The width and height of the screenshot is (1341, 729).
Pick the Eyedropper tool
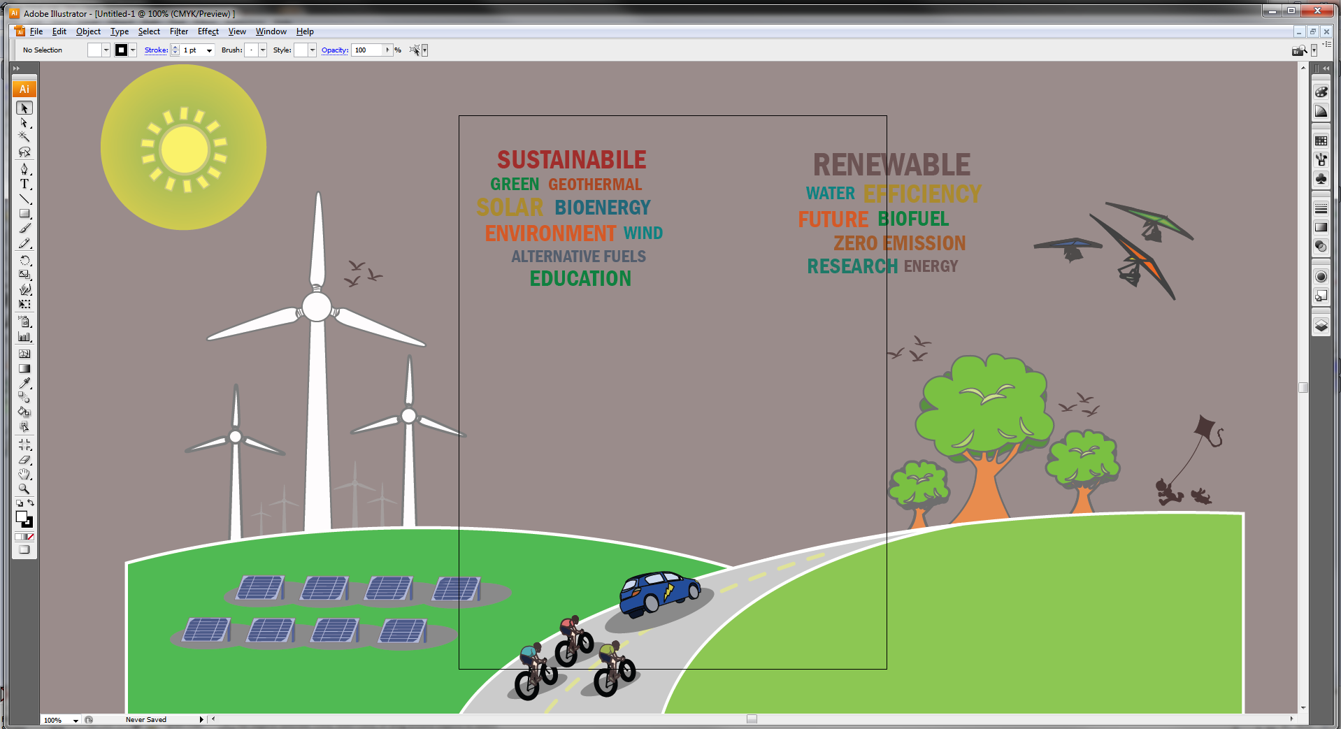pos(24,383)
